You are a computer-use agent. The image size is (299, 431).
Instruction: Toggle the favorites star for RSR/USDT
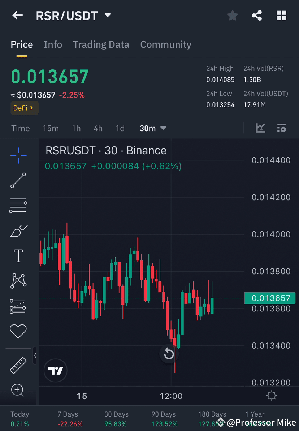(232, 15)
